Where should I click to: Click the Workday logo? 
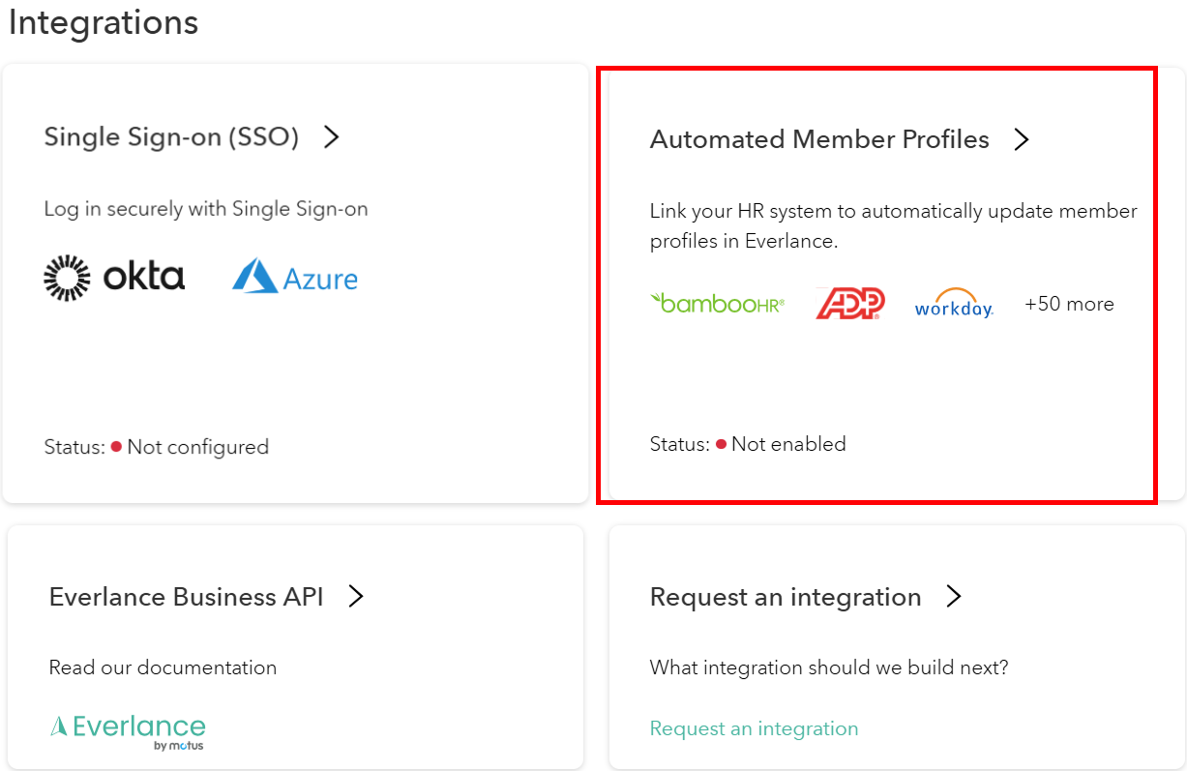954,304
